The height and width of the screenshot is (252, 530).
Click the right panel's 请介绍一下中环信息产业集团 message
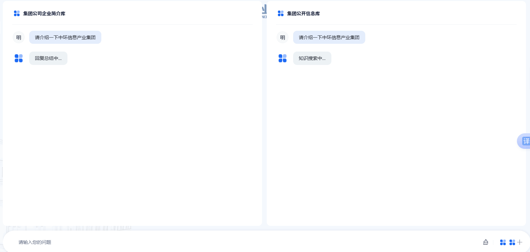click(x=329, y=37)
